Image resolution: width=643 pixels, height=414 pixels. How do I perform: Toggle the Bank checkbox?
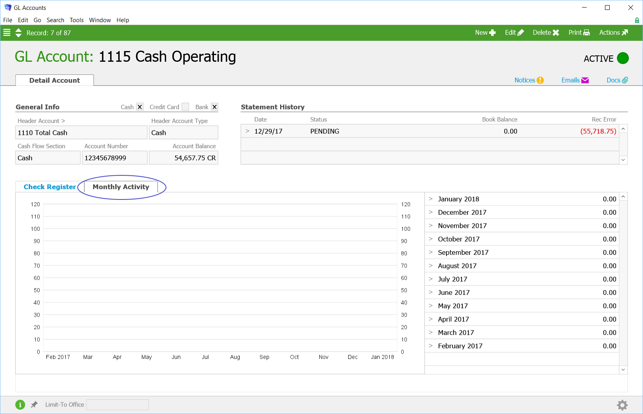(214, 107)
